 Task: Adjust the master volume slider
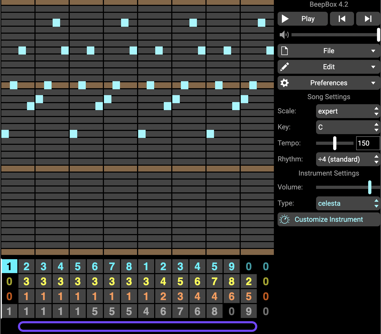click(336, 35)
